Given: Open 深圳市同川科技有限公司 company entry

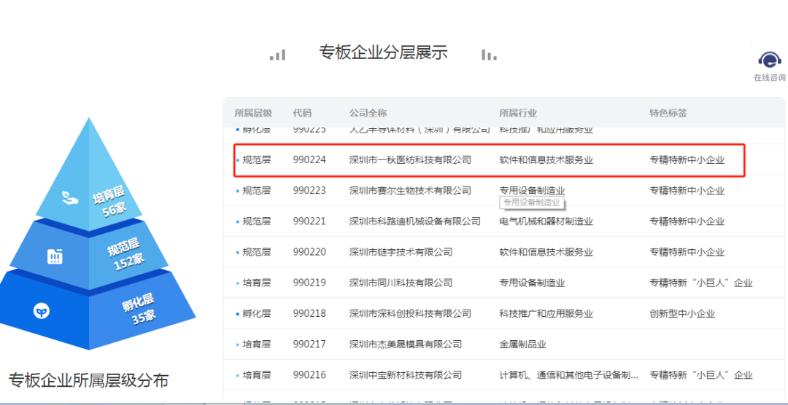Looking at the screenshot, I should click(401, 283).
